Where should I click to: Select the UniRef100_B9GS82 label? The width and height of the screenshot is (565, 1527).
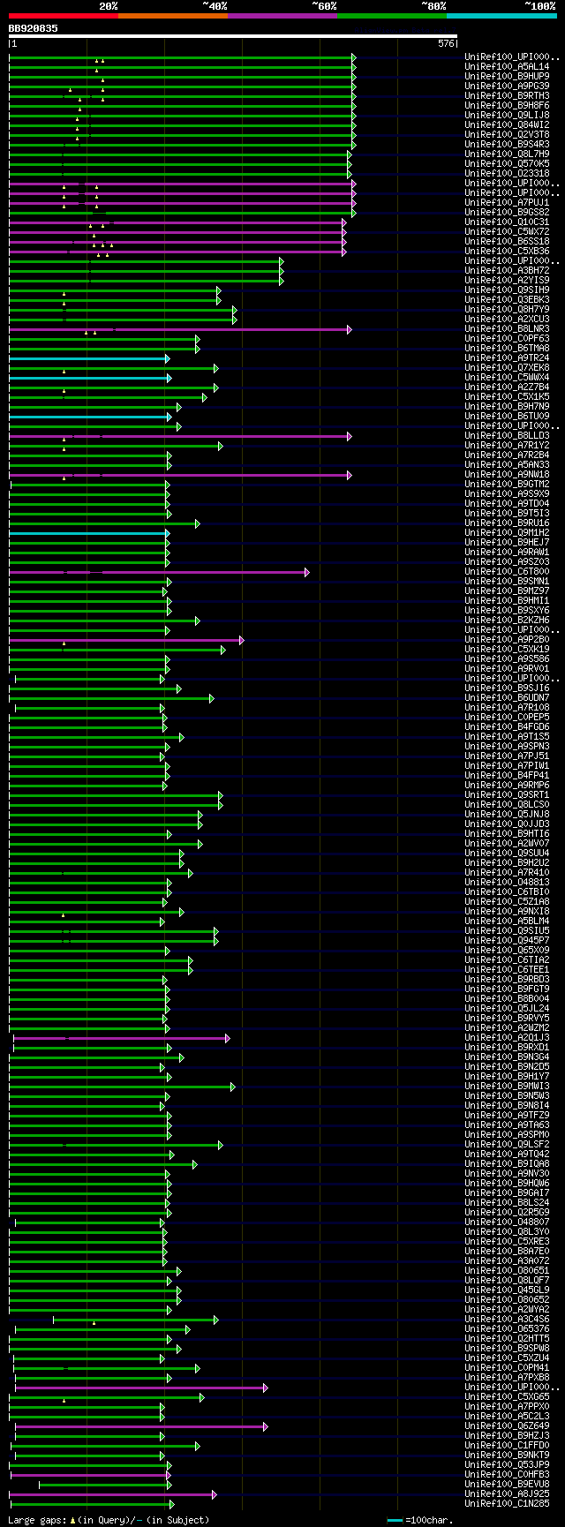(507, 213)
